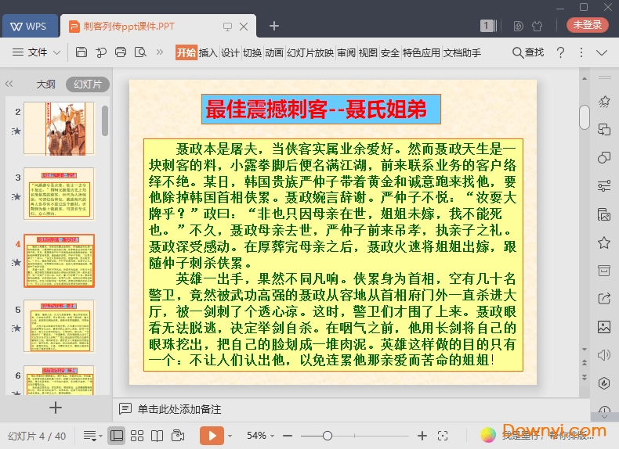
Task: Switch to reading view icon
Action: point(157,436)
